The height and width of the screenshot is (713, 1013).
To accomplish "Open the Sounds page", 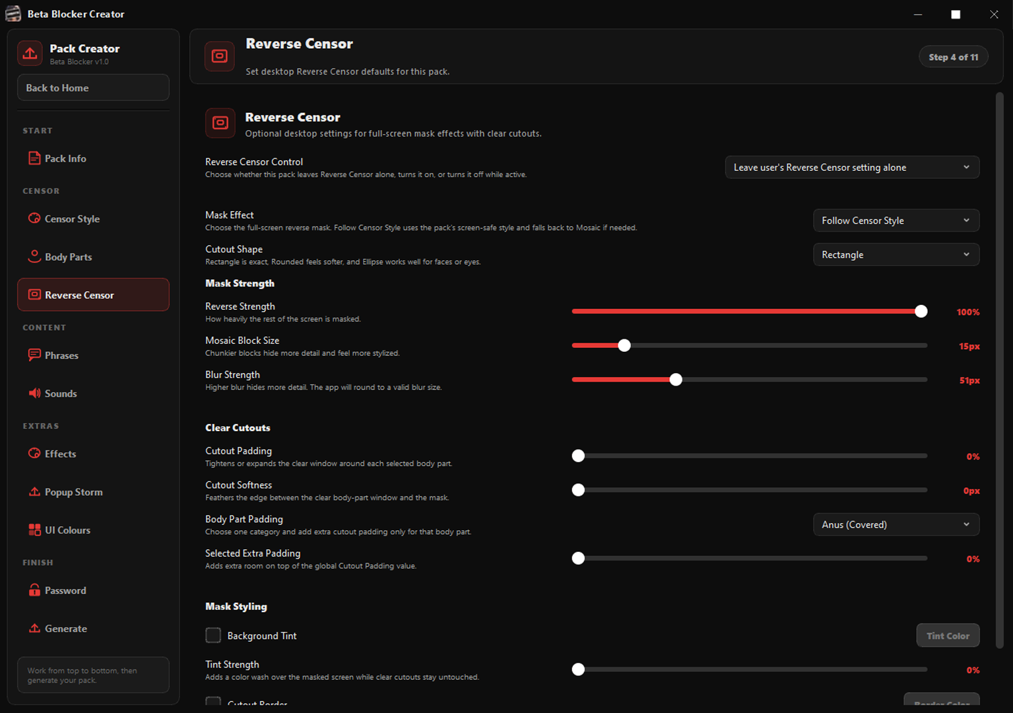I will coord(93,393).
